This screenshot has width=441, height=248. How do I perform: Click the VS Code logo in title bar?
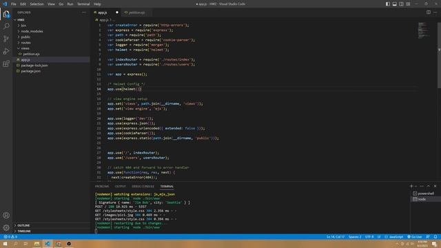5,4
